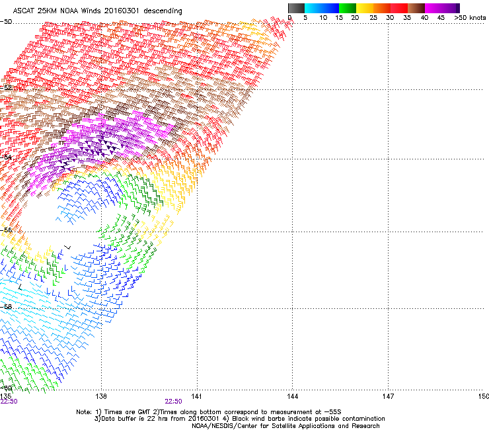Viewport: 489px width, 430px height.
Task: Click the orange 25-30 knots legend segment
Action: pyautogui.click(x=382, y=8)
